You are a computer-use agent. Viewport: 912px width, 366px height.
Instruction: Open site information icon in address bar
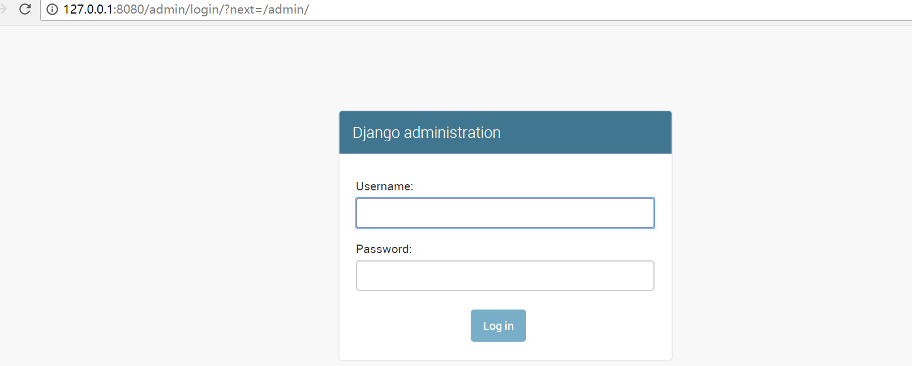[x=52, y=10]
